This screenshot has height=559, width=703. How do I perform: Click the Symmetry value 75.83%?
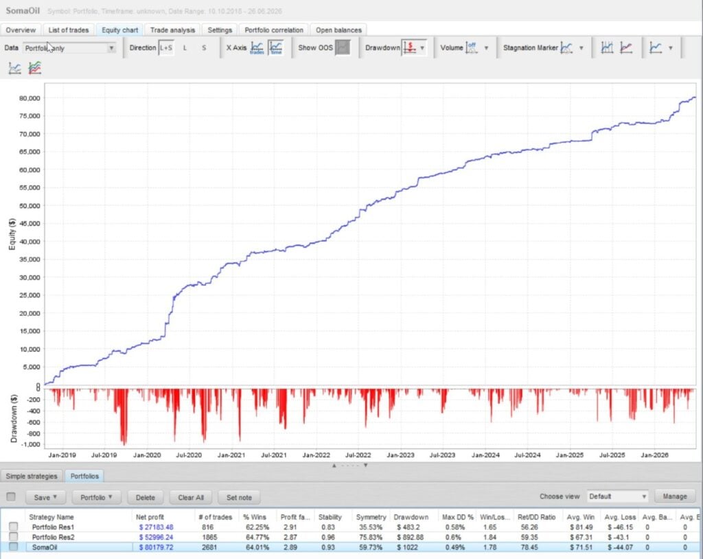click(x=371, y=536)
